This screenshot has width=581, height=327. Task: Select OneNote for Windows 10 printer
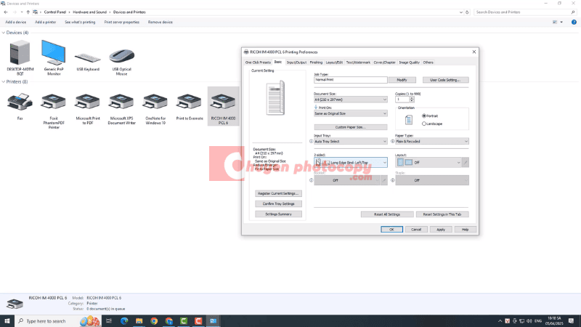pyautogui.click(x=155, y=102)
